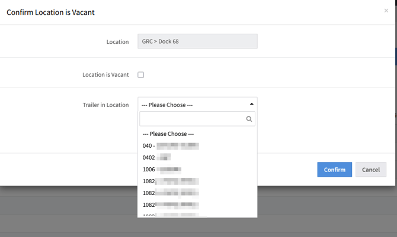
Task: Click the Cancel button
Action: [370, 170]
